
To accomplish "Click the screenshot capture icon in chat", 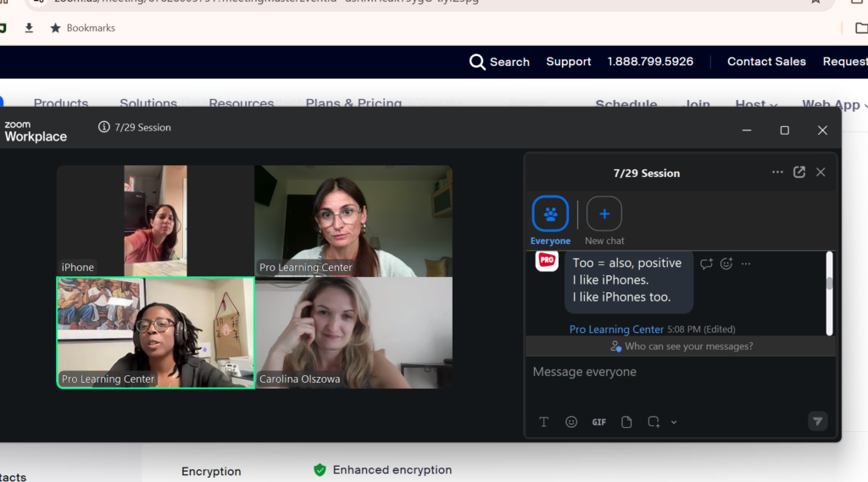I will coord(654,422).
